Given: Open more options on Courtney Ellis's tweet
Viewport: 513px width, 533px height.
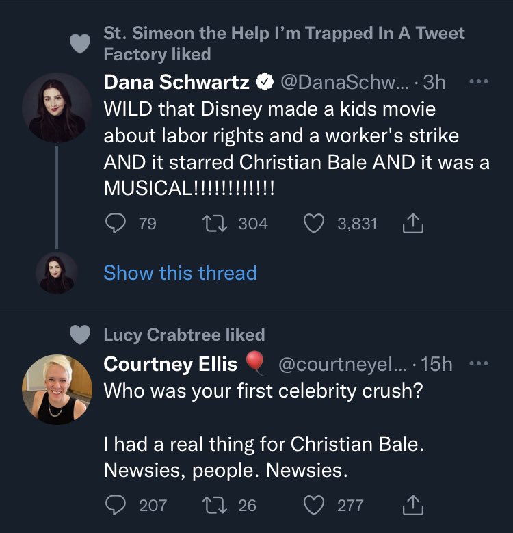Looking at the screenshot, I should [x=479, y=364].
